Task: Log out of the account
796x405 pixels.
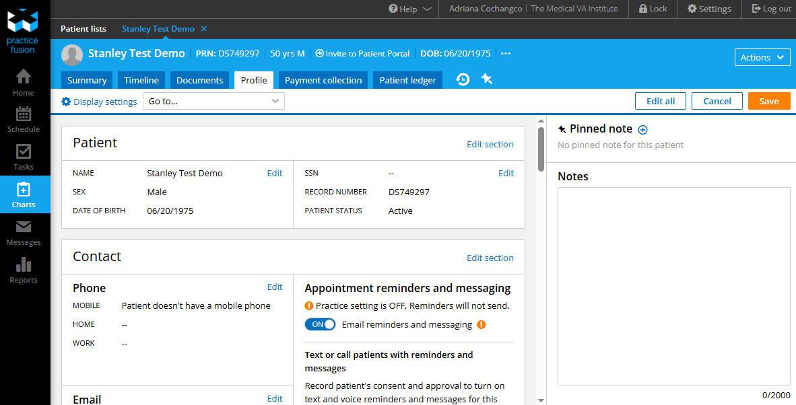Action: click(771, 9)
